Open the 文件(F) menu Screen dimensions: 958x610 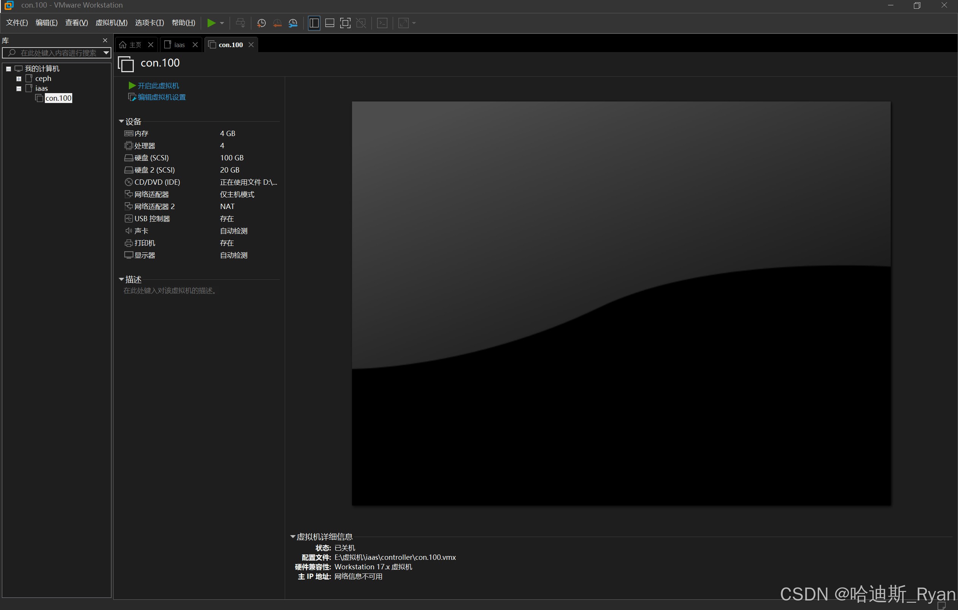tap(17, 23)
